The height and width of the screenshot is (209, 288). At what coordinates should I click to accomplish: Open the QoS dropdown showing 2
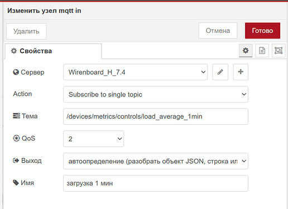(93, 139)
